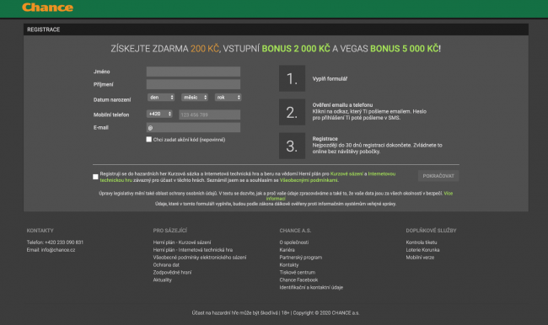The height and width of the screenshot is (325, 548).
Task: Open the Zodpovědné hraní footer link
Action: click(172, 272)
